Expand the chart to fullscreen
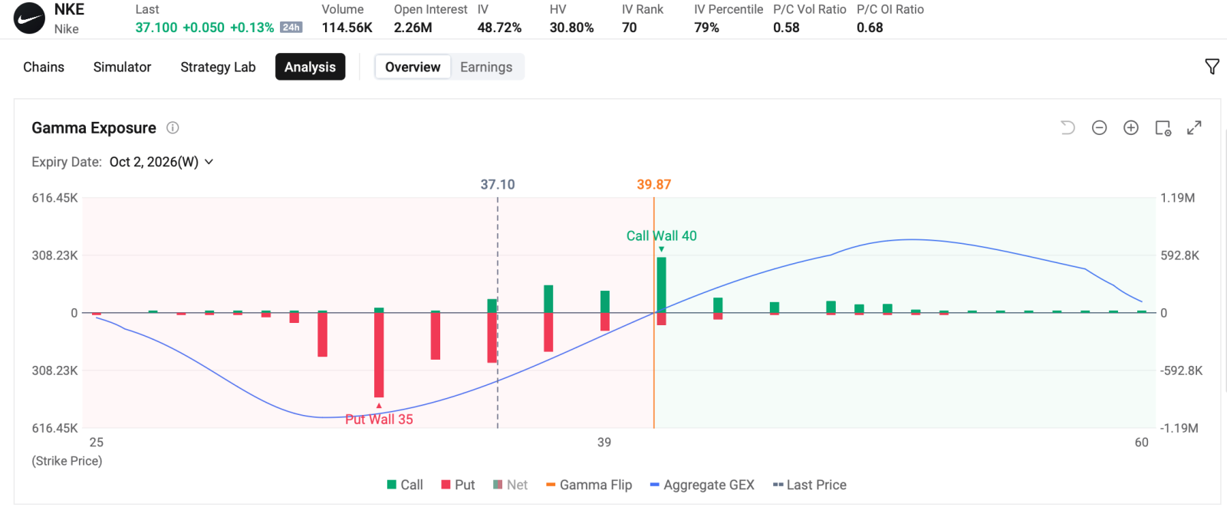 pos(1194,128)
